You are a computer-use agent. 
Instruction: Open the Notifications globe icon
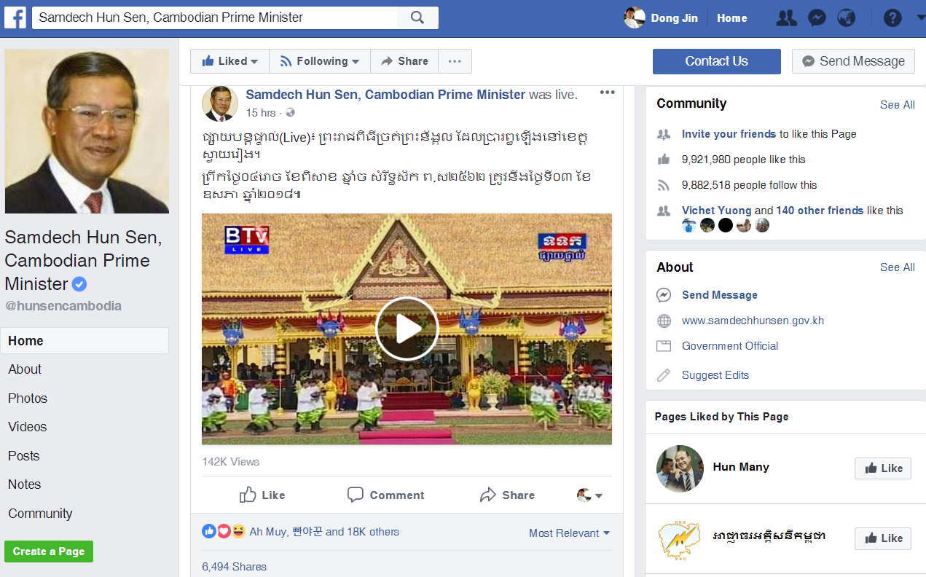click(847, 18)
